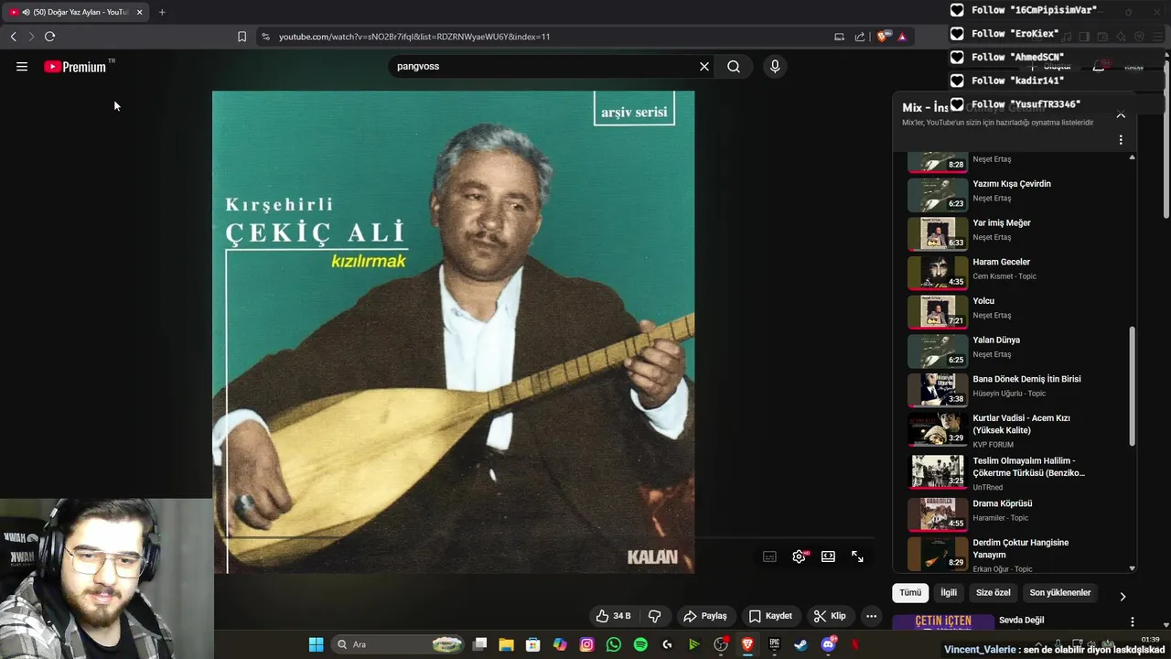Screen dimensions: 1171x659
Task: Click the Kaydet save button
Action: (x=770, y=616)
